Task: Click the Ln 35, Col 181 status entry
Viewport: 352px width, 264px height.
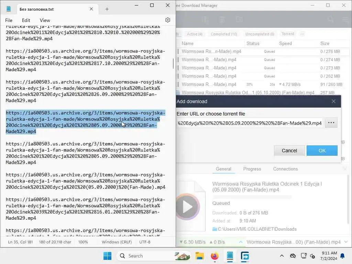Action: click(x=20, y=242)
